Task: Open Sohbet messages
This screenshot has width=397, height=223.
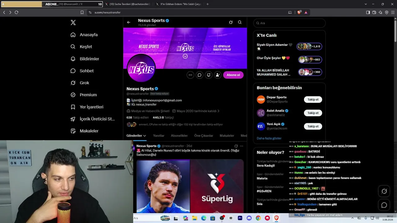Action: point(82,71)
